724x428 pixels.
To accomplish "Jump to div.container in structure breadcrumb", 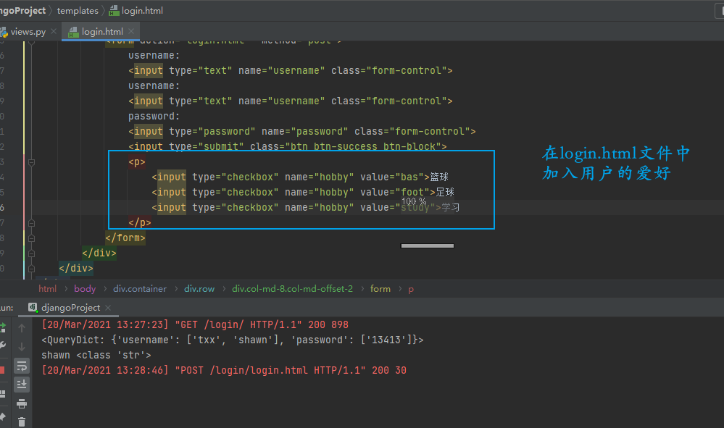I will coord(140,289).
